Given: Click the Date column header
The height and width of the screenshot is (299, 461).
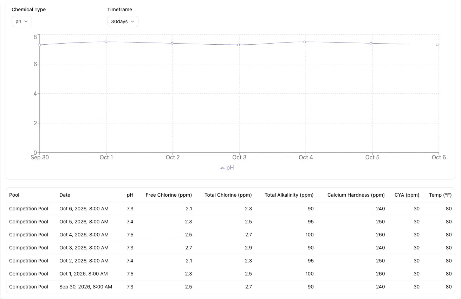Looking at the screenshot, I should (65, 195).
